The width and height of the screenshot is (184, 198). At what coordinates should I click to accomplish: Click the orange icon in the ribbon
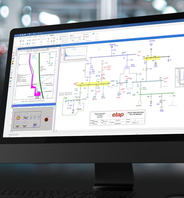[57, 39]
